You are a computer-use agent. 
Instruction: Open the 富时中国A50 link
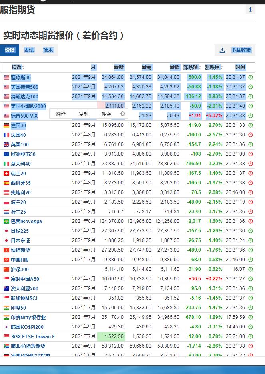pos(25,279)
